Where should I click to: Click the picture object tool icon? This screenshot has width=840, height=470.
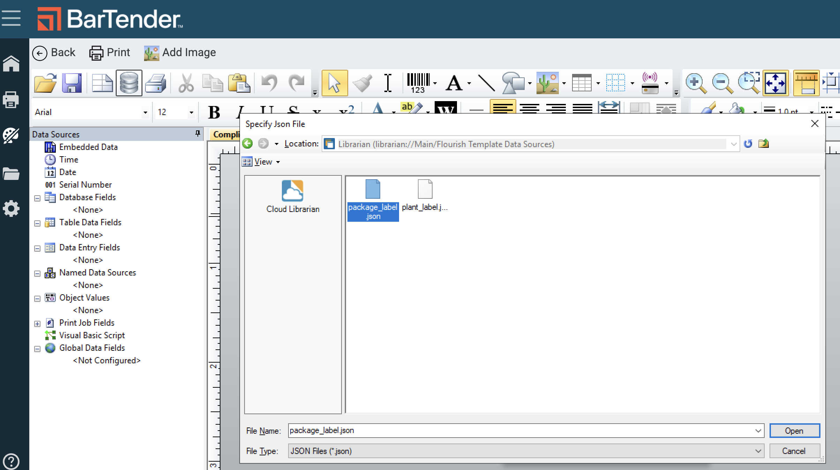point(547,83)
